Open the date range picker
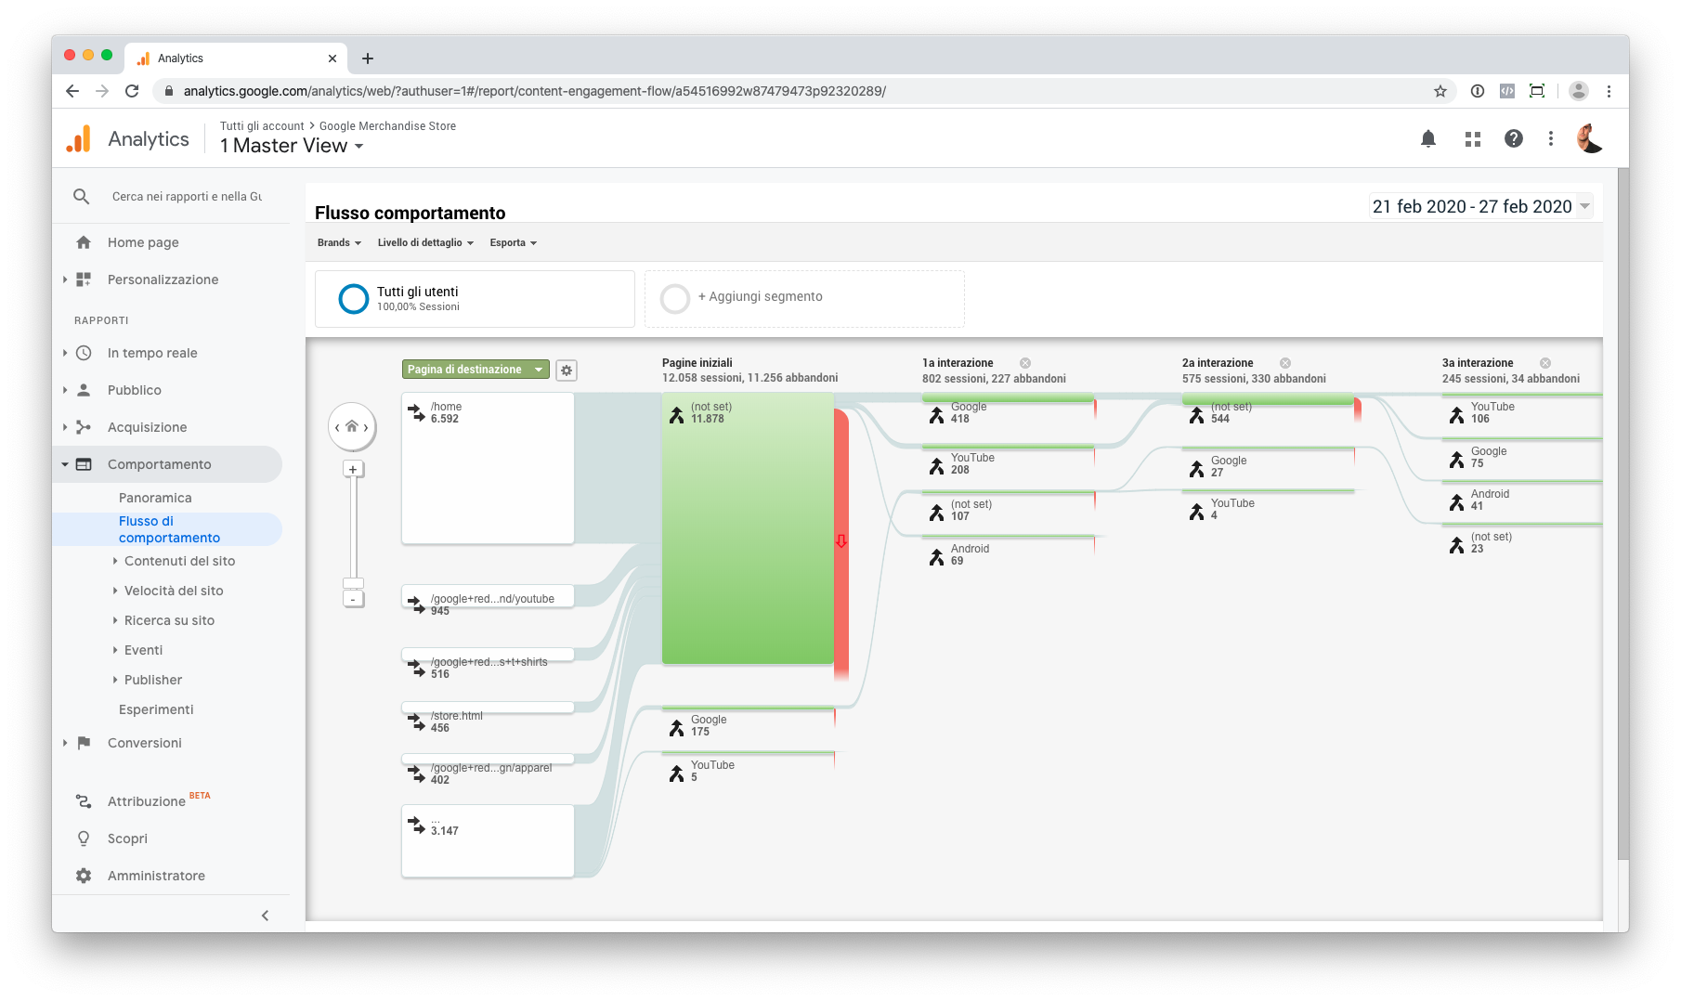The image size is (1681, 1001). 1480,206
